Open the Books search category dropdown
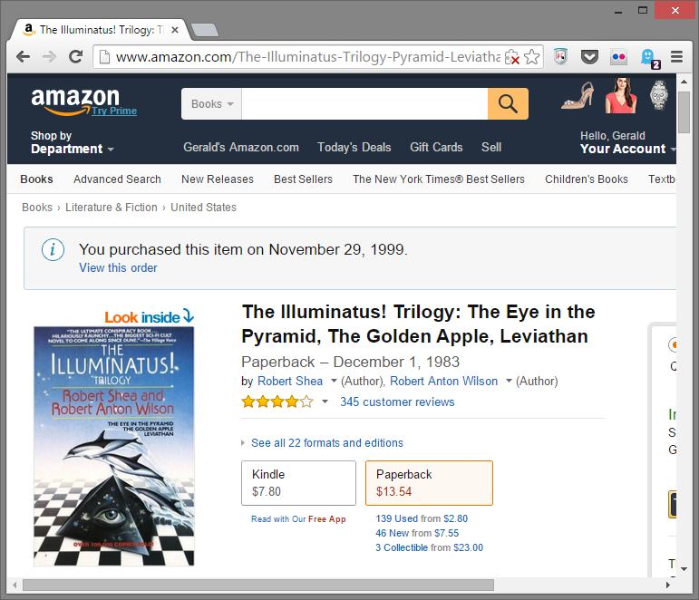699x600 pixels. tap(212, 104)
